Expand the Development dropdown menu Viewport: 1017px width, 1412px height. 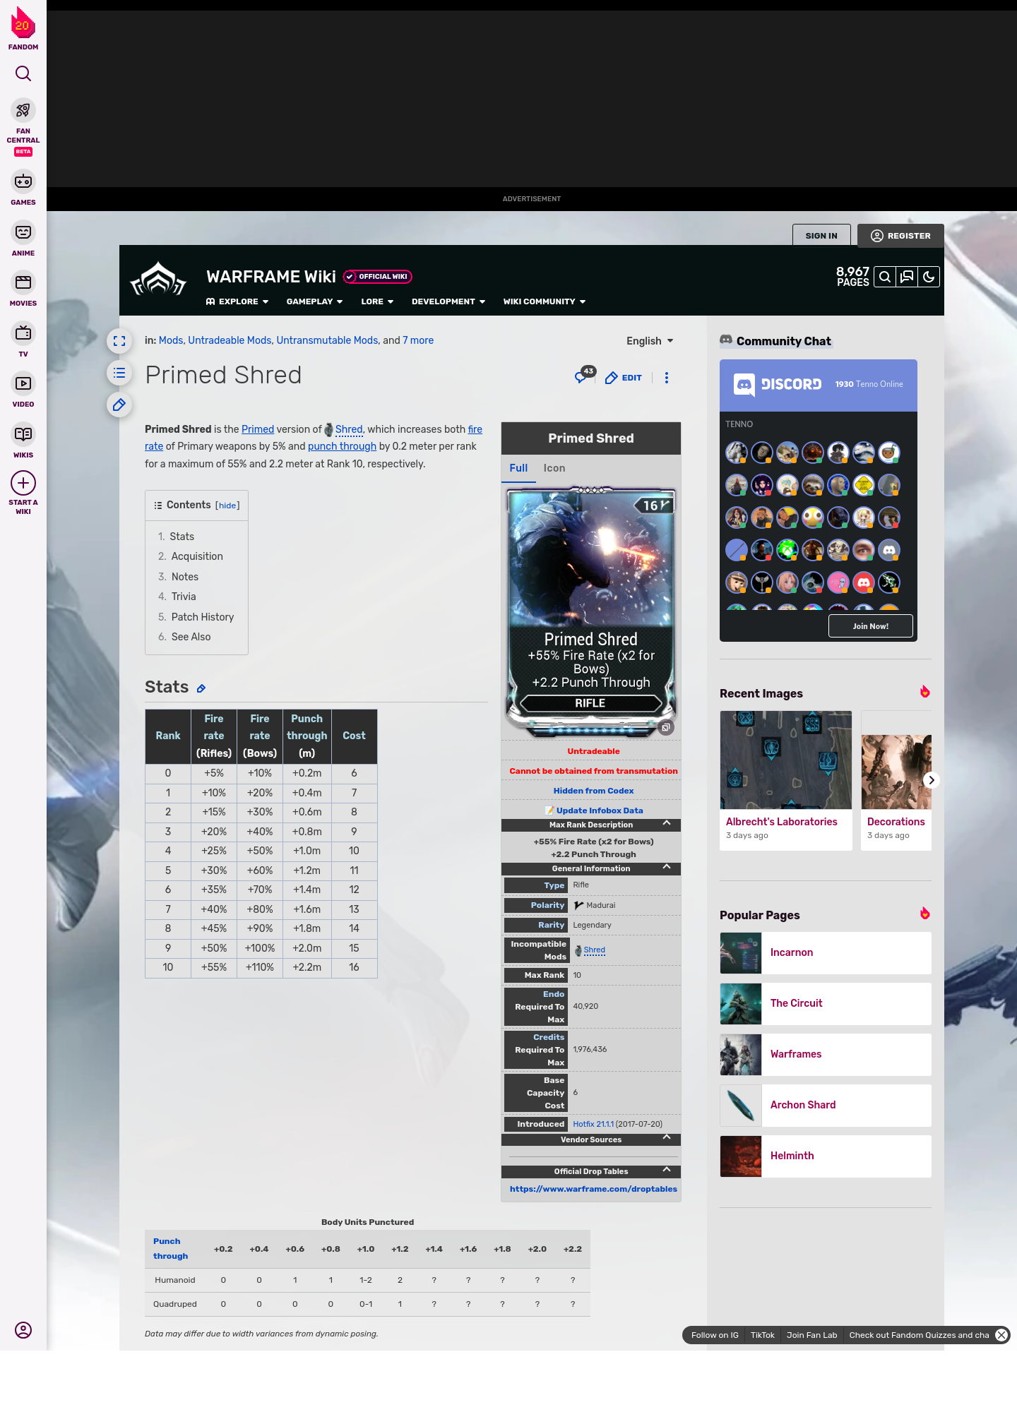(448, 301)
